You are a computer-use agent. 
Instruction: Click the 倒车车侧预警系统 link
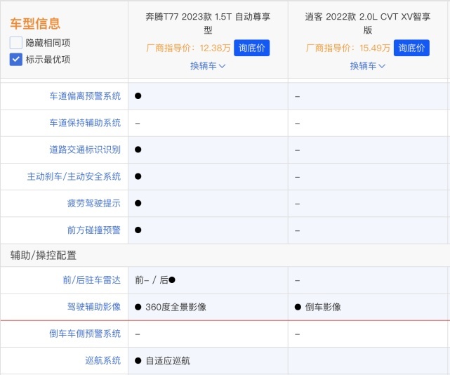tap(85, 334)
